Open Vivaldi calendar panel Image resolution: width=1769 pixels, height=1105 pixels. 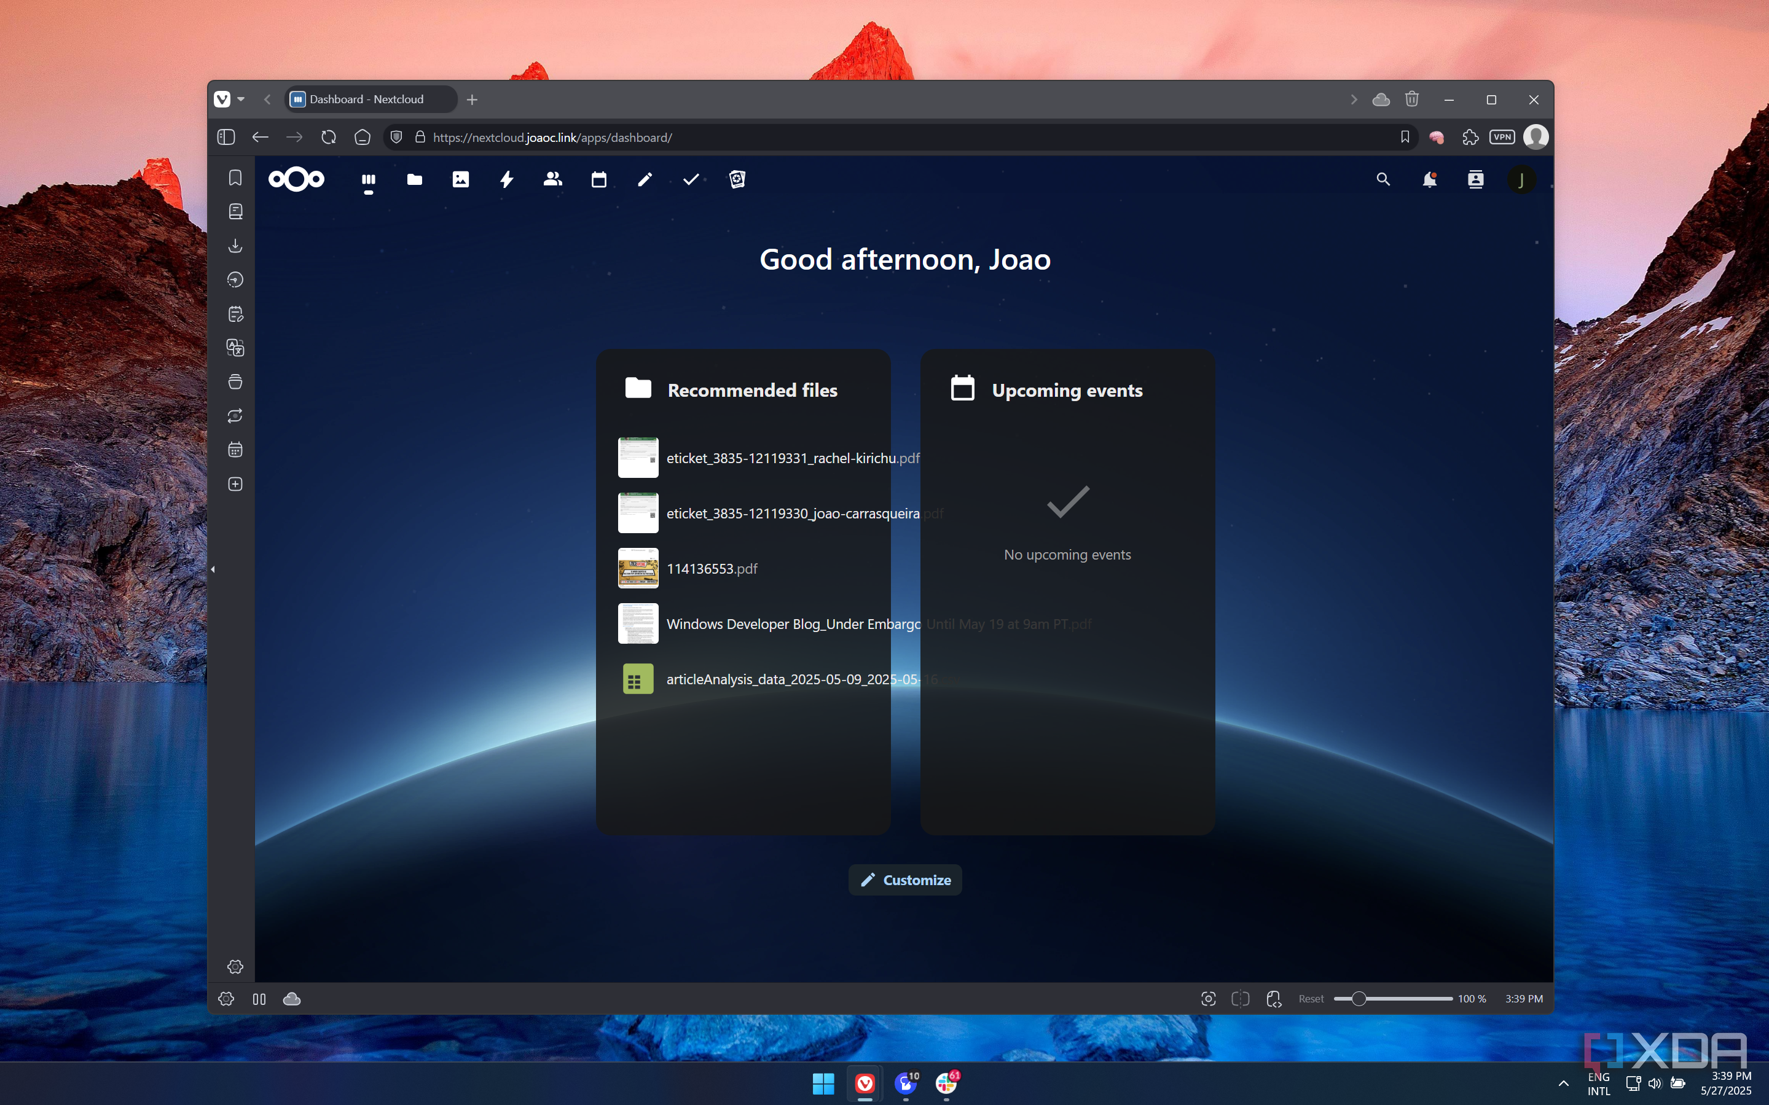235,450
